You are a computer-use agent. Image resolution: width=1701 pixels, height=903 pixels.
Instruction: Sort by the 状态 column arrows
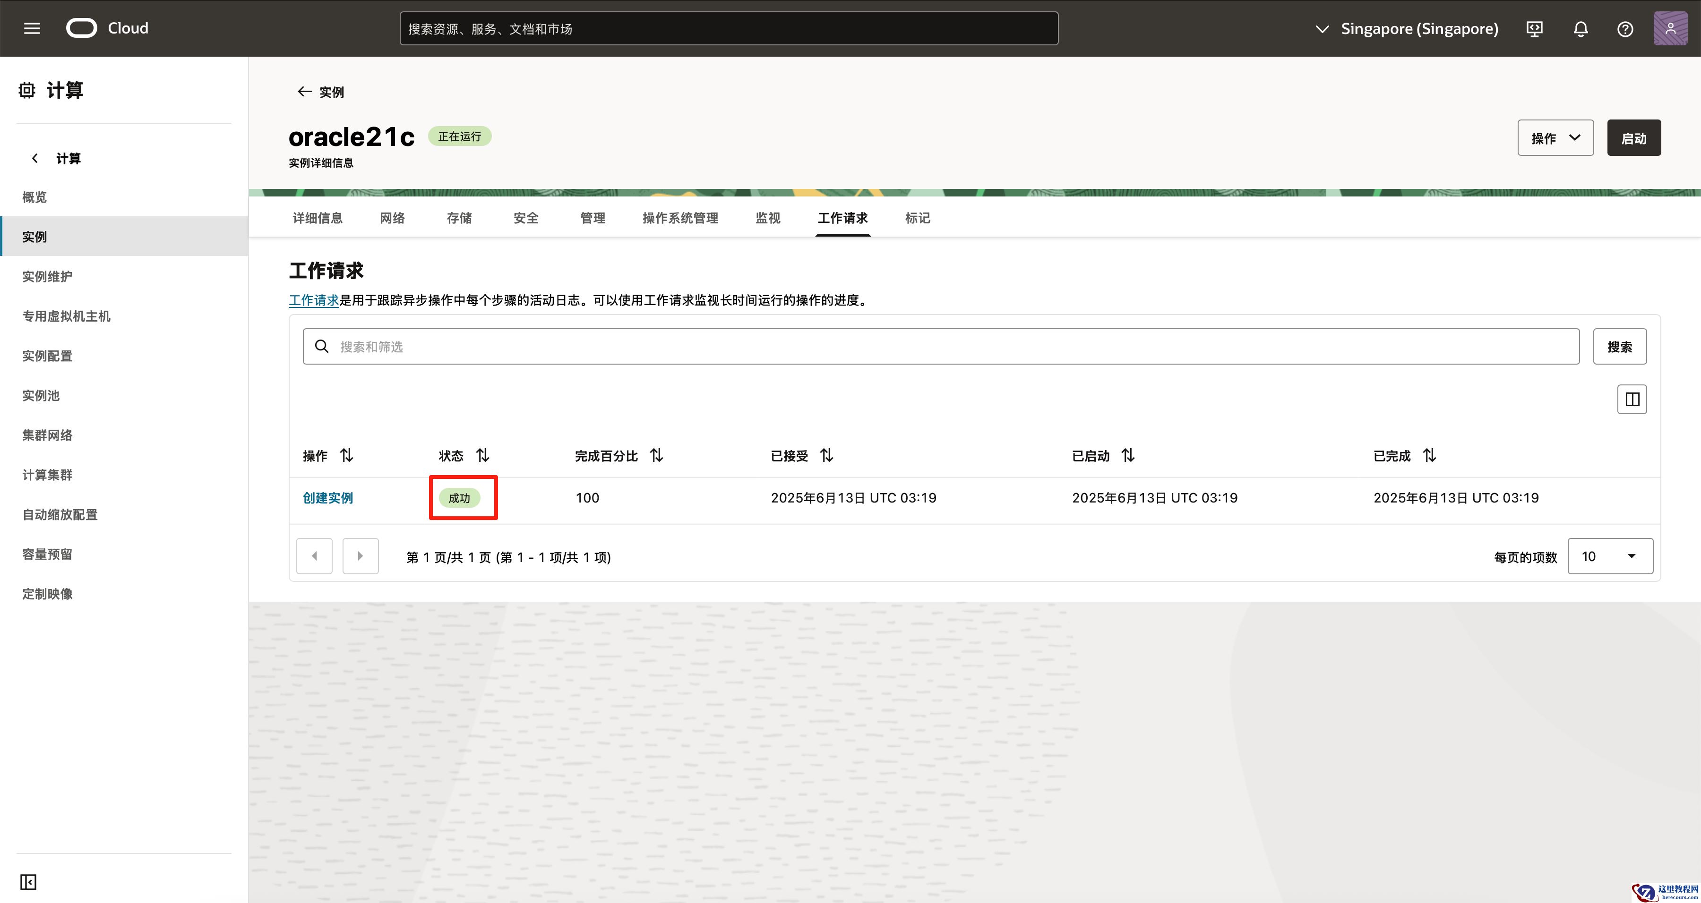483,455
